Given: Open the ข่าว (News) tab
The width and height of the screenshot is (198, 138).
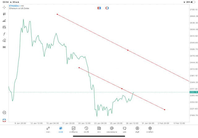Looking at the screenshot, I should pos(99,129).
